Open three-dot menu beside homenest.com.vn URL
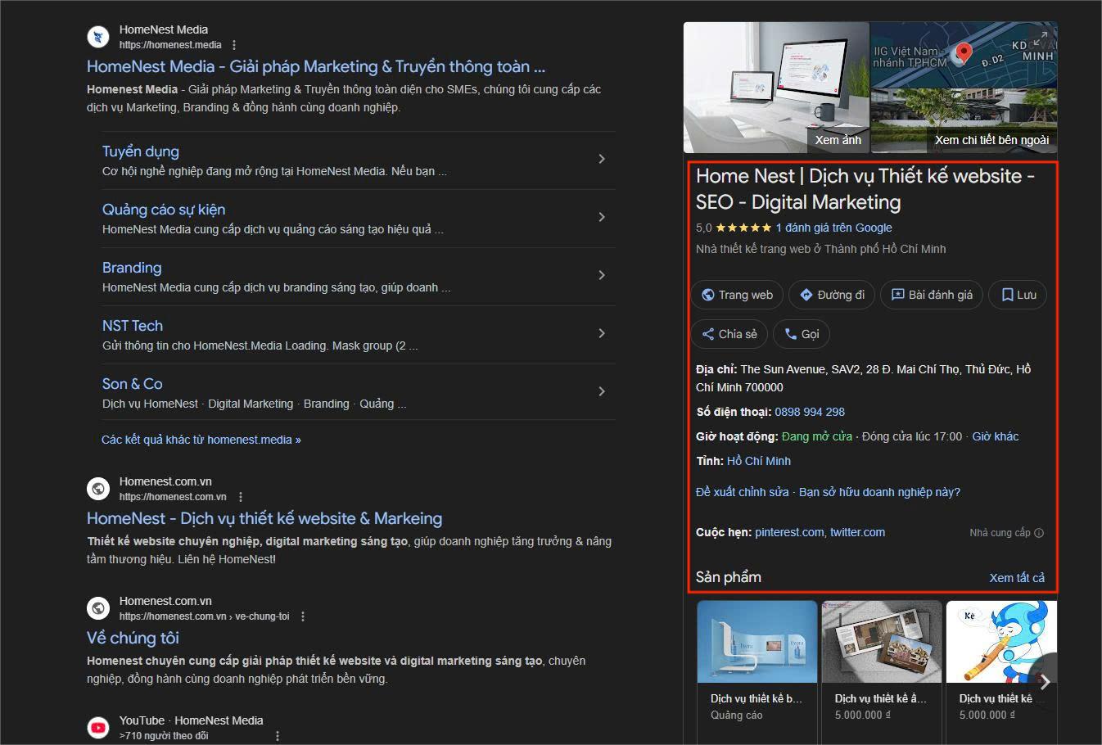 (240, 497)
